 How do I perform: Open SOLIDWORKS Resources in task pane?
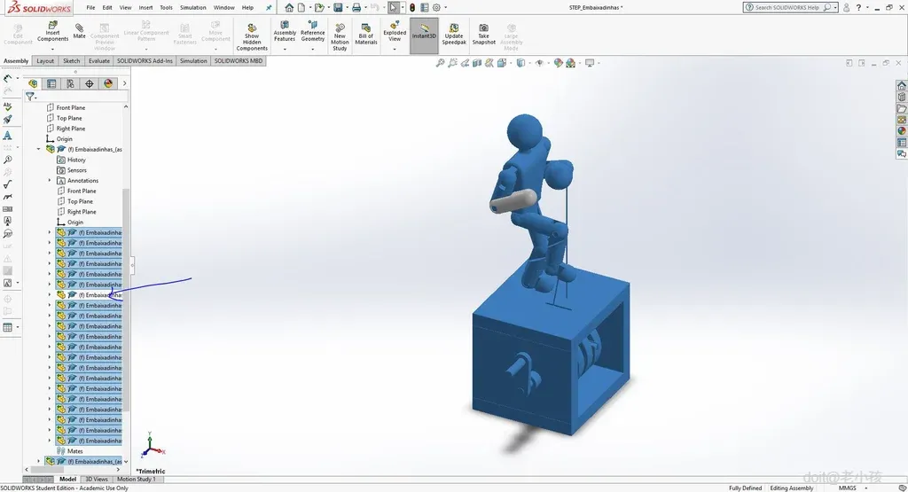click(x=902, y=86)
